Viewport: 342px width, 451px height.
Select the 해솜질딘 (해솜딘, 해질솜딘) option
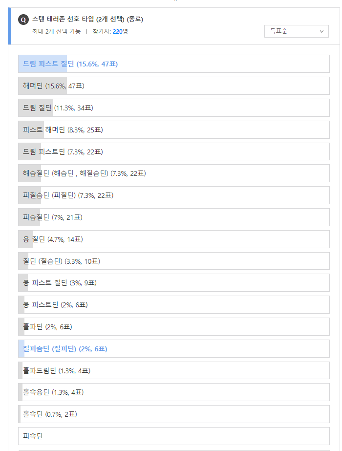coord(174,173)
